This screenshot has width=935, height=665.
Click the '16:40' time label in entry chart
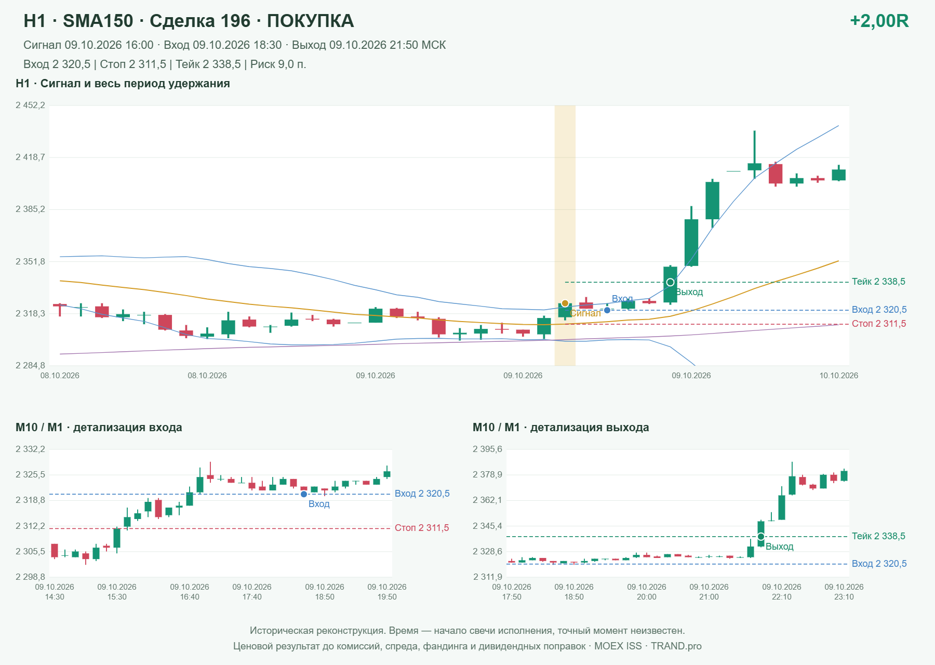coord(190,597)
